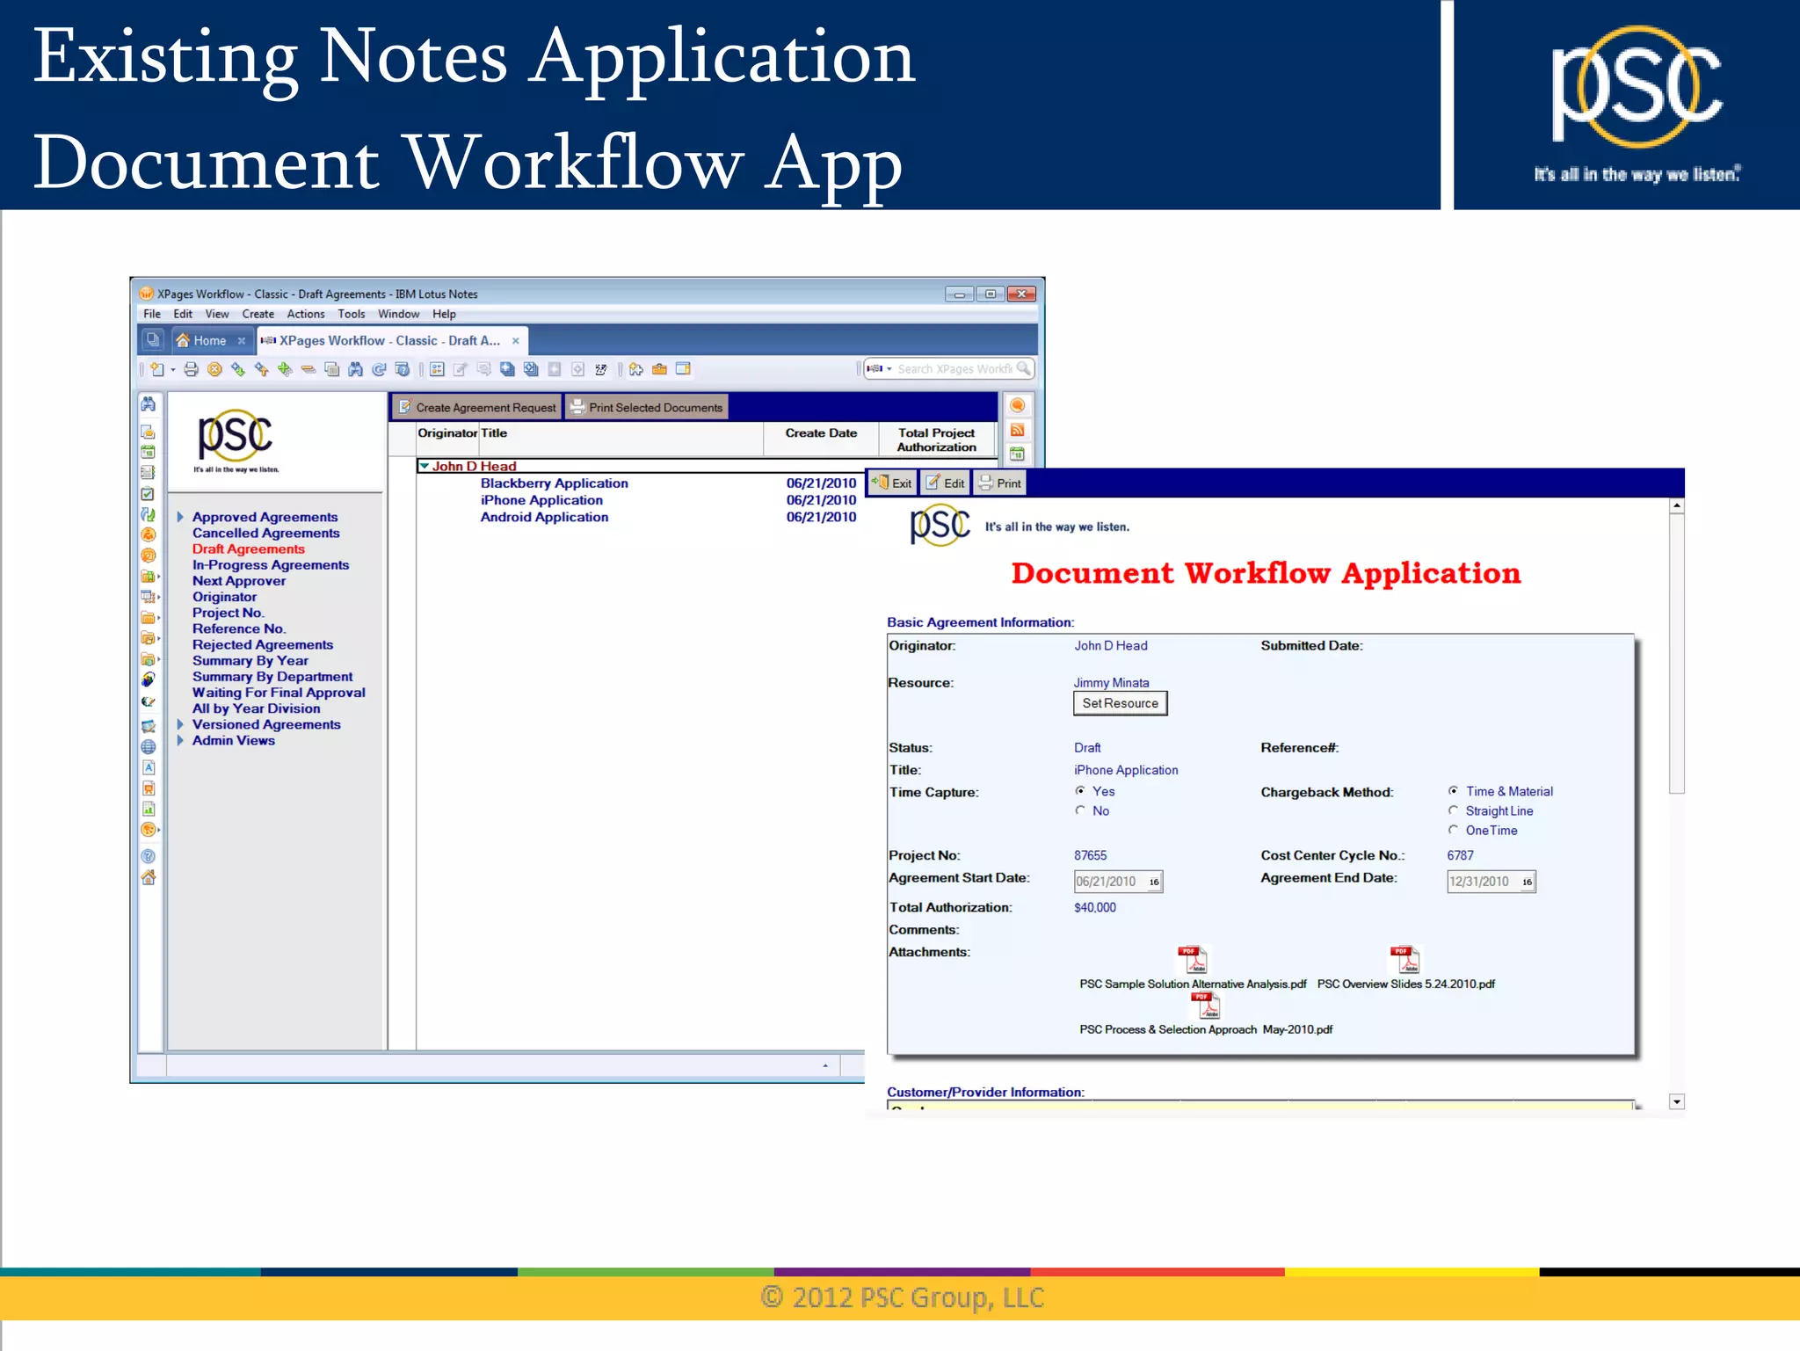
Task: Click the Help question mark icon in the sidebar
Action: point(149,856)
